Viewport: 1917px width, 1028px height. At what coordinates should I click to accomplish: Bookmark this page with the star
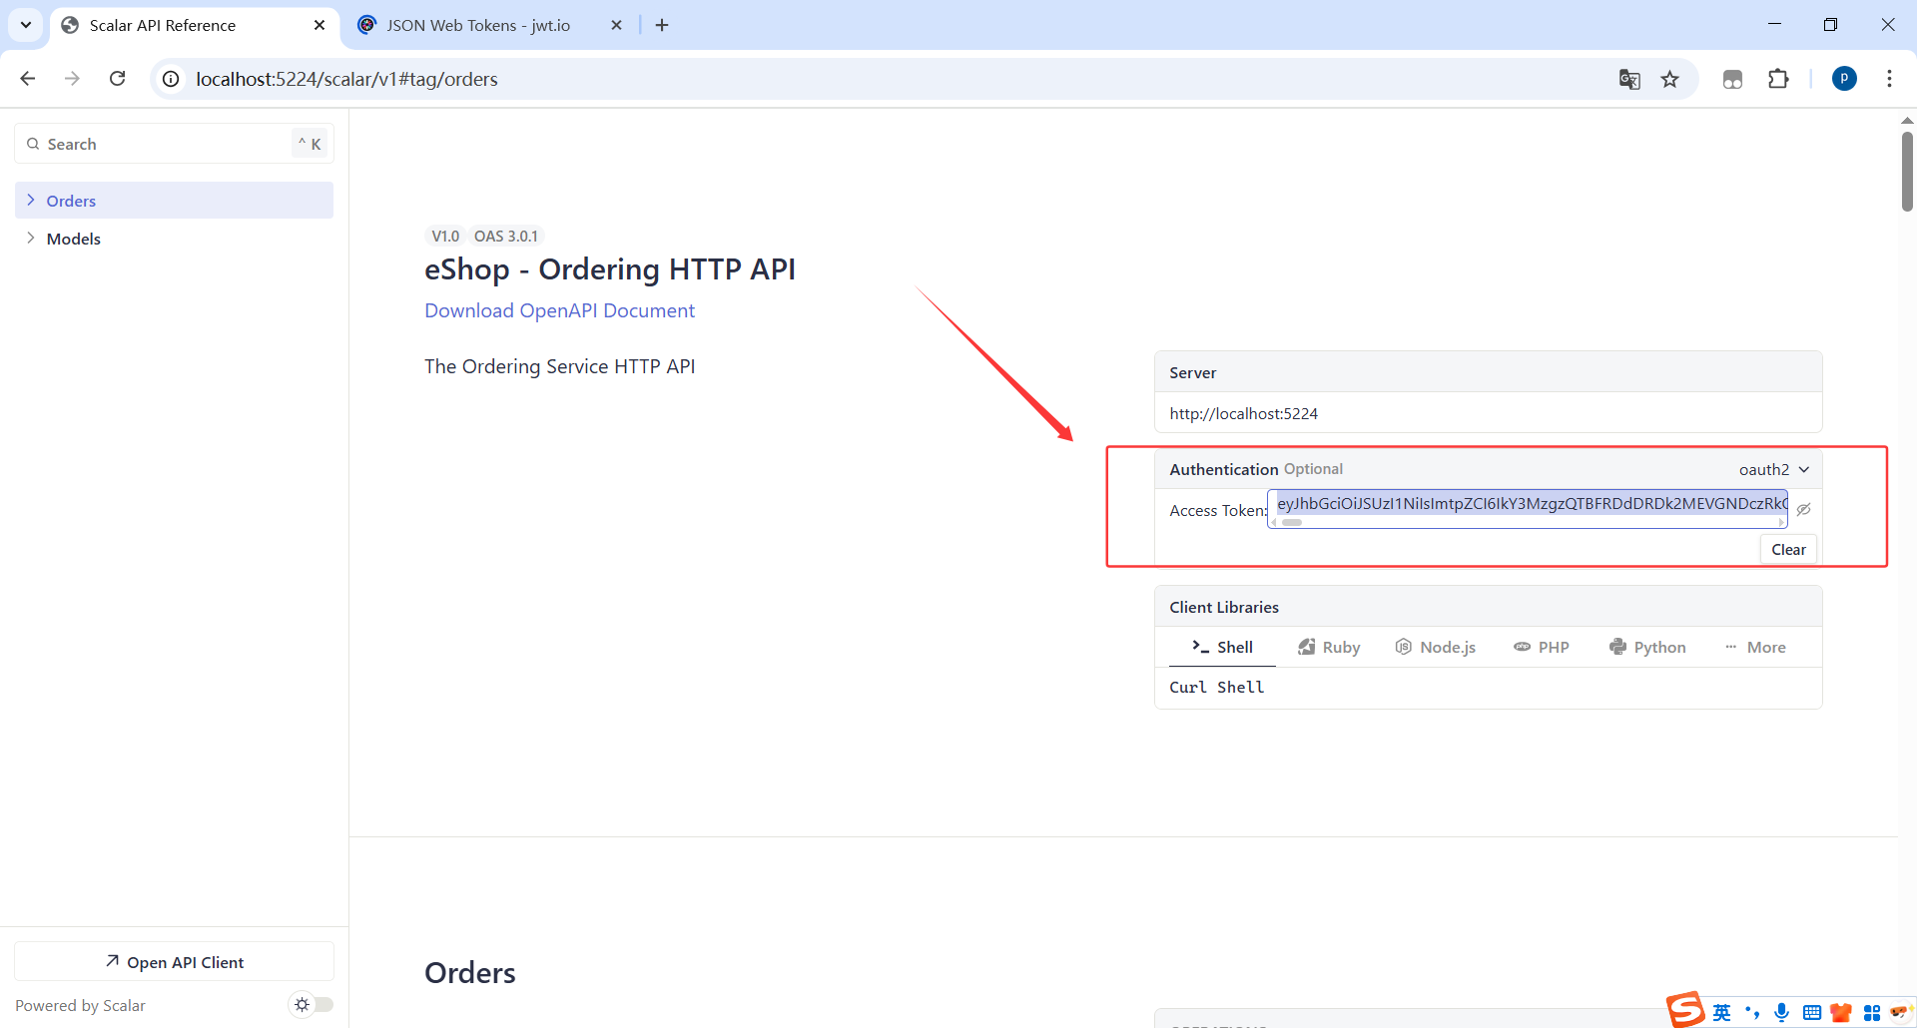pos(1670,79)
